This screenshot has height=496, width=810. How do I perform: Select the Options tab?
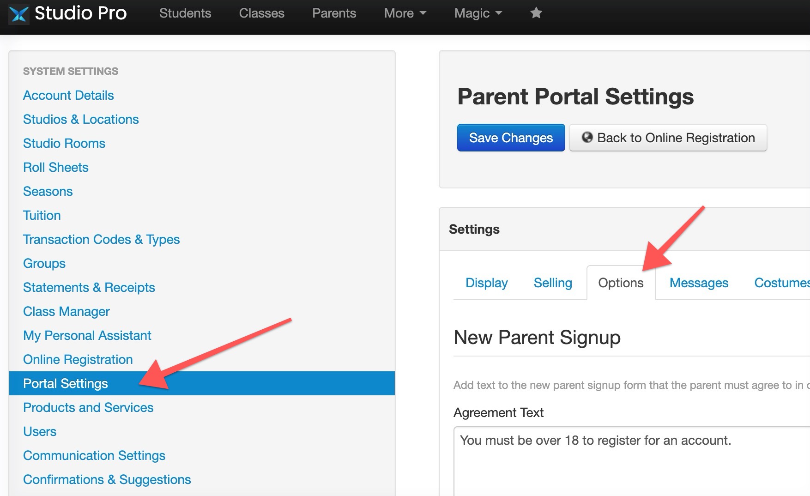pos(621,283)
